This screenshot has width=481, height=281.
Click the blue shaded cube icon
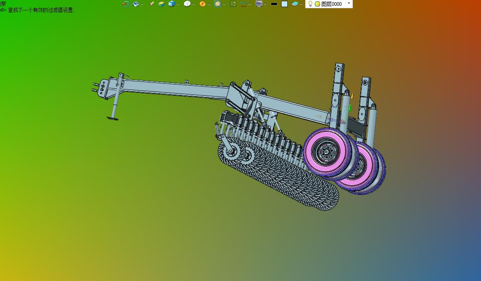[x=172, y=4]
